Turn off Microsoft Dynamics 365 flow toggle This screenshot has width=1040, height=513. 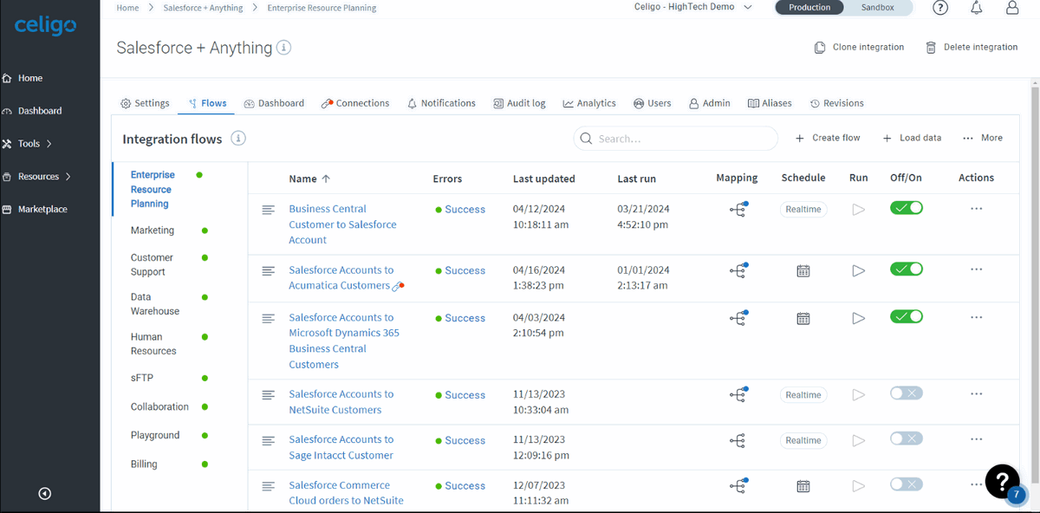point(907,317)
